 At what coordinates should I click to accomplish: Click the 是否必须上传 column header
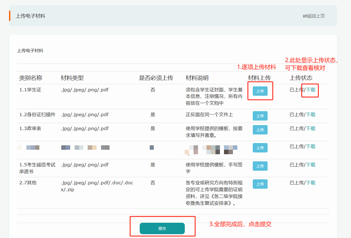[156, 78]
